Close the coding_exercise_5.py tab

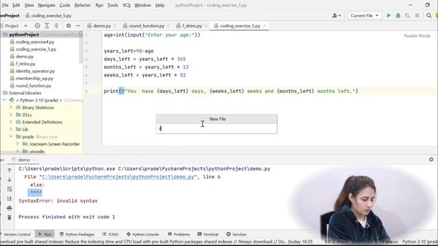coord(265,26)
